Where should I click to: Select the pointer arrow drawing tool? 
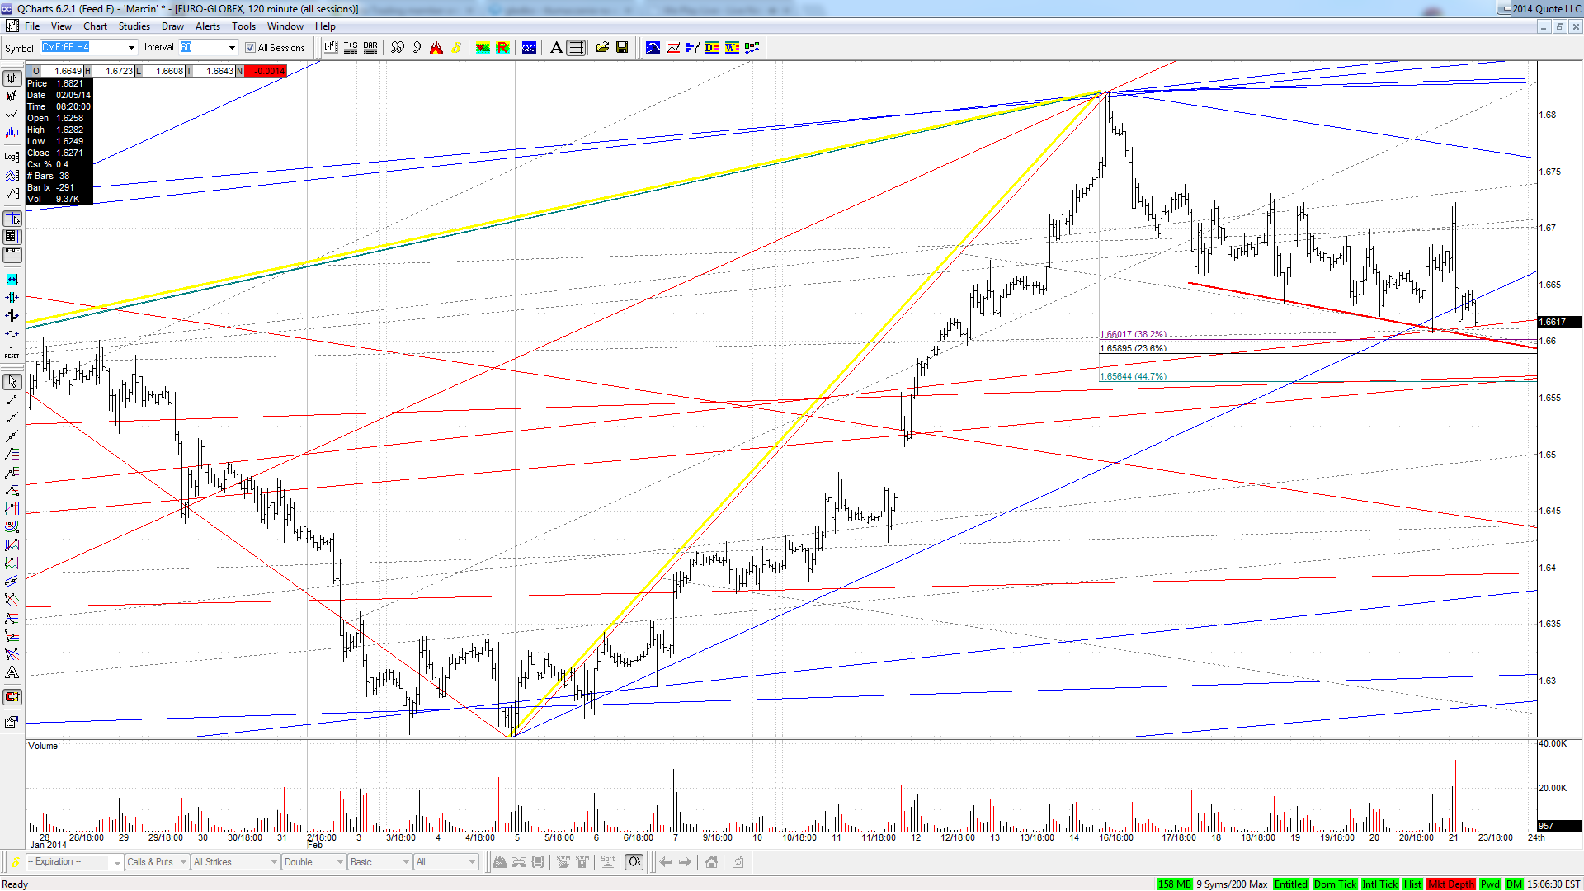[12, 382]
